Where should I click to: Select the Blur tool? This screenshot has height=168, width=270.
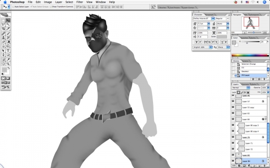3,46
